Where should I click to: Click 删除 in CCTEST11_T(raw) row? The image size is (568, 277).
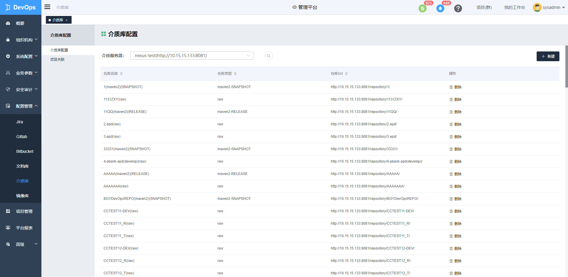tap(458, 236)
